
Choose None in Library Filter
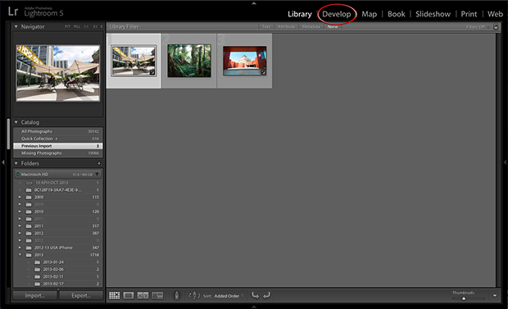tap(333, 26)
